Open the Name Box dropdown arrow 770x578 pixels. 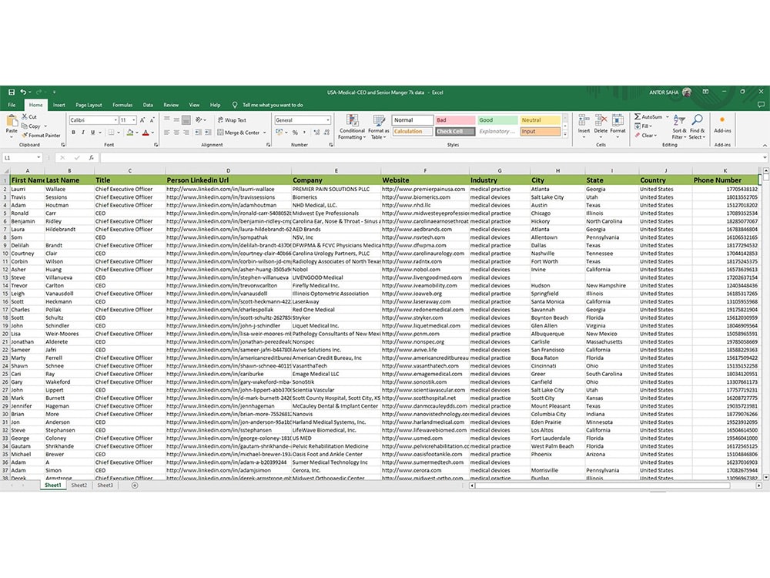38,158
